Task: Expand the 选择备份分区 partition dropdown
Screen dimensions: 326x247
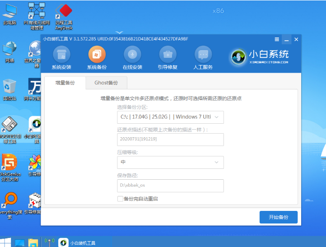Action: (x=170, y=117)
